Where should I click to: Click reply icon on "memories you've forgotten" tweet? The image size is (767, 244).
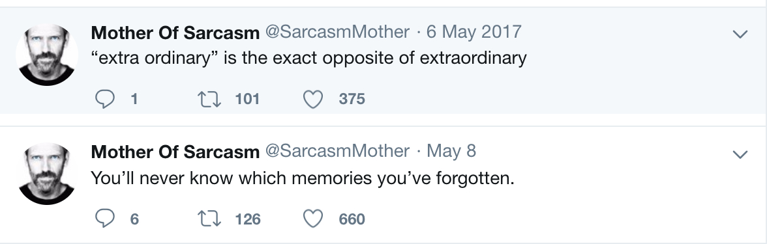pos(104,219)
